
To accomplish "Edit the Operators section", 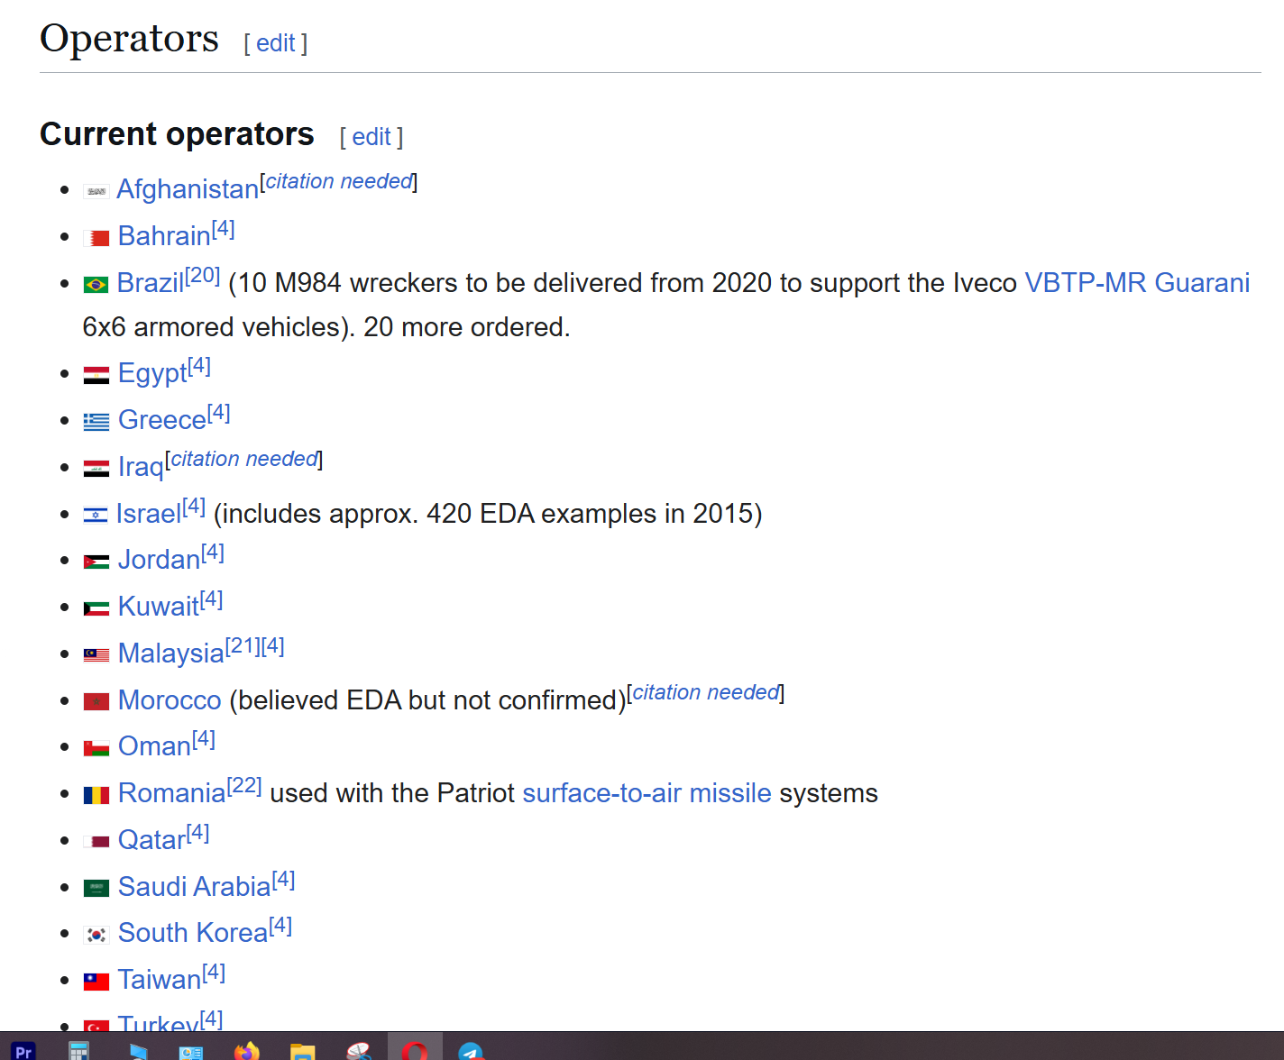I will (275, 43).
